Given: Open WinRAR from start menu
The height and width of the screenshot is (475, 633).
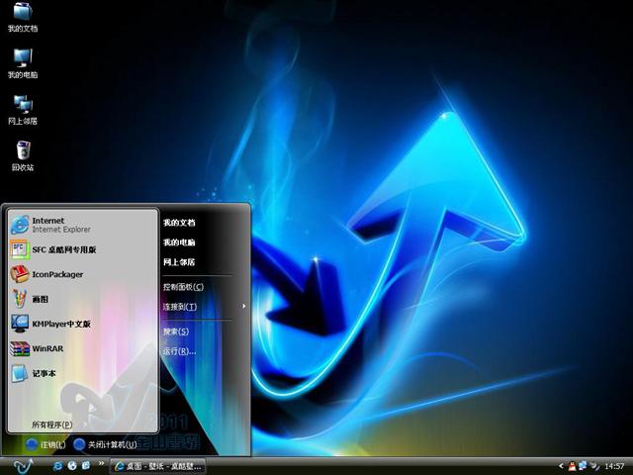Looking at the screenshot, I should [83, 348].
